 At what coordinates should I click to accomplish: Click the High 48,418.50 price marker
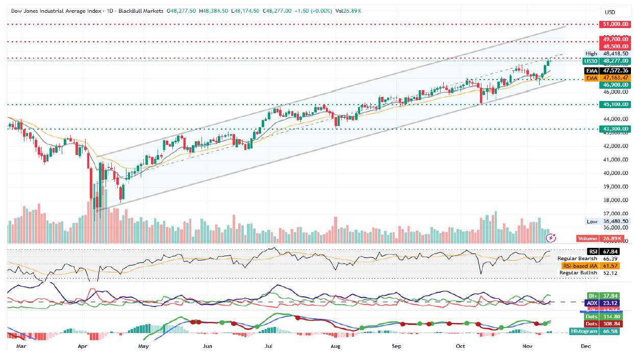click(607, 54)
